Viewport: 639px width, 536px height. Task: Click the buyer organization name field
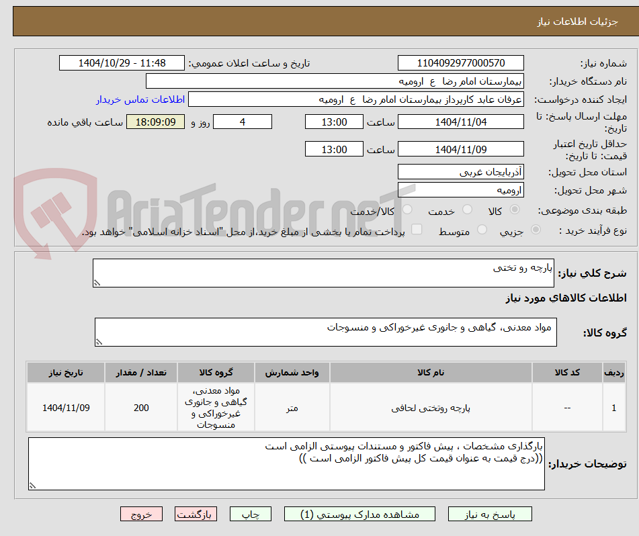(x=335, y=81)
